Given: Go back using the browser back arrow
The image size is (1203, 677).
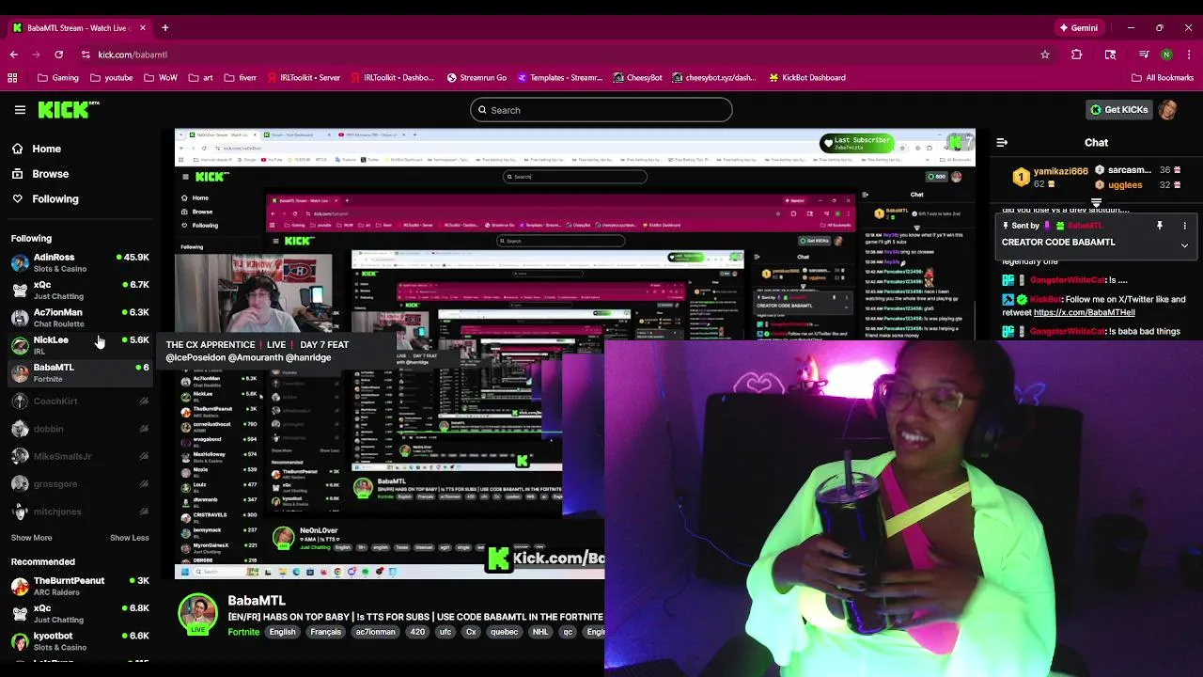Looking at the screenshot, I should pos(14,55).
